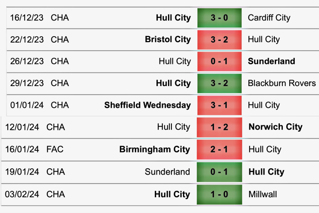Click the 1 - 2 Norwich City score

click(219, 127)
